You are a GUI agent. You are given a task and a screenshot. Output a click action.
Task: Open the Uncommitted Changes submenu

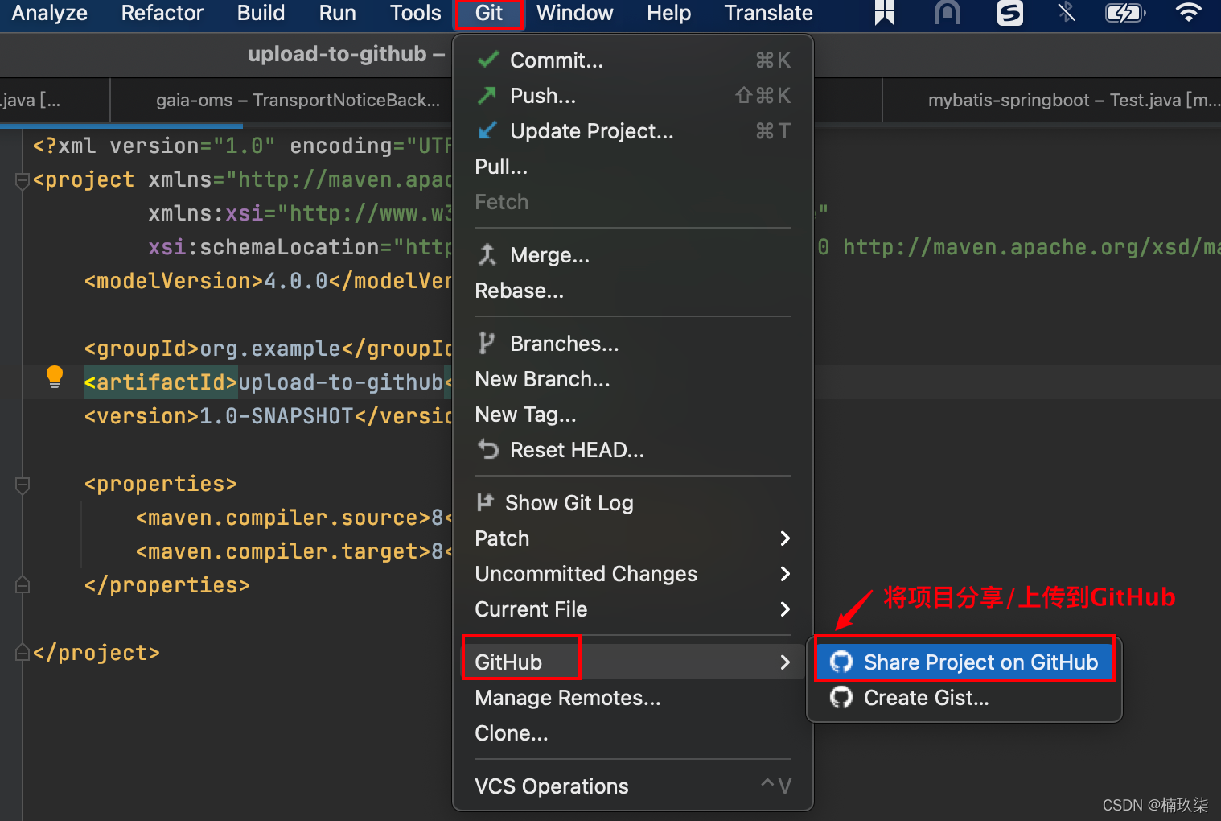click(x=784, y=573)
